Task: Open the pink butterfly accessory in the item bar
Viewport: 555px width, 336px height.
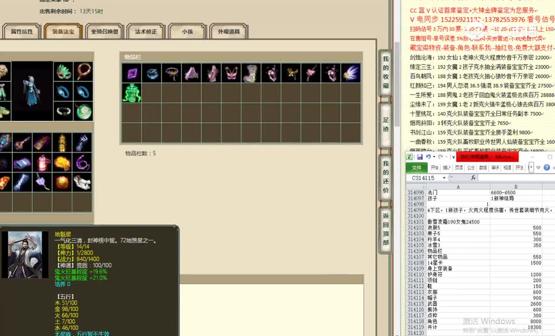Action: point(231,72)
